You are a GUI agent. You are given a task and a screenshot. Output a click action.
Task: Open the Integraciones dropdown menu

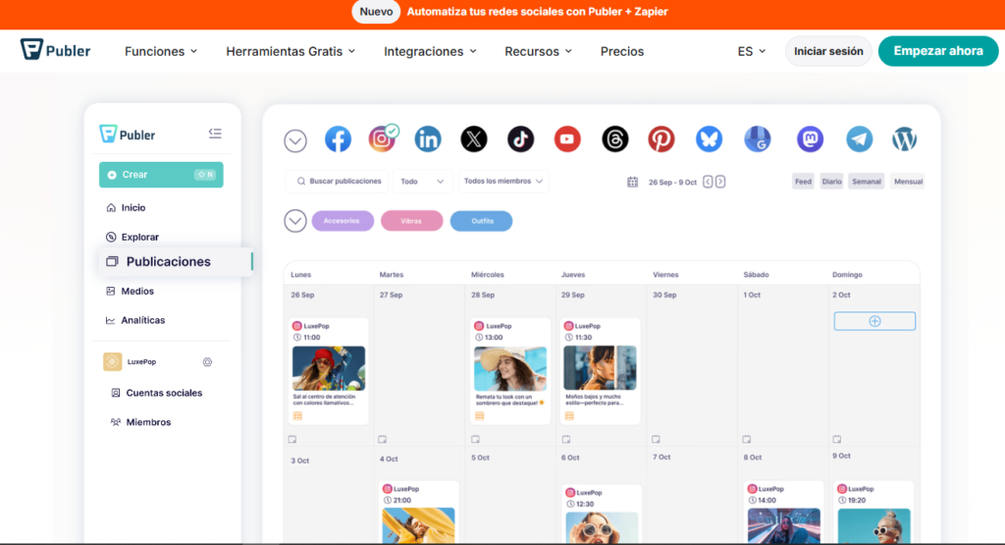(430, 51)
